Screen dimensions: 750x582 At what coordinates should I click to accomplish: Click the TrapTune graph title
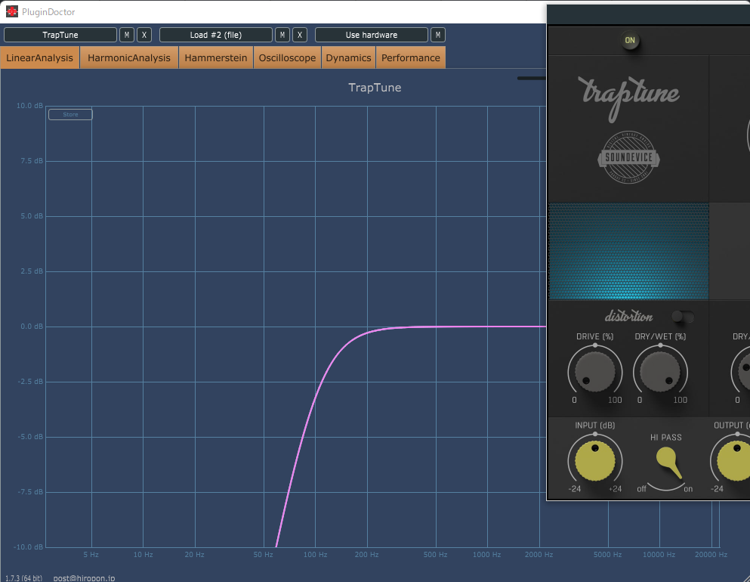(x=375, y=88)
